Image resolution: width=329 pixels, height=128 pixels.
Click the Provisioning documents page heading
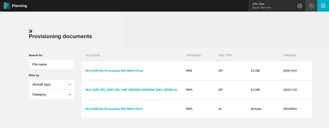point(60,36)
